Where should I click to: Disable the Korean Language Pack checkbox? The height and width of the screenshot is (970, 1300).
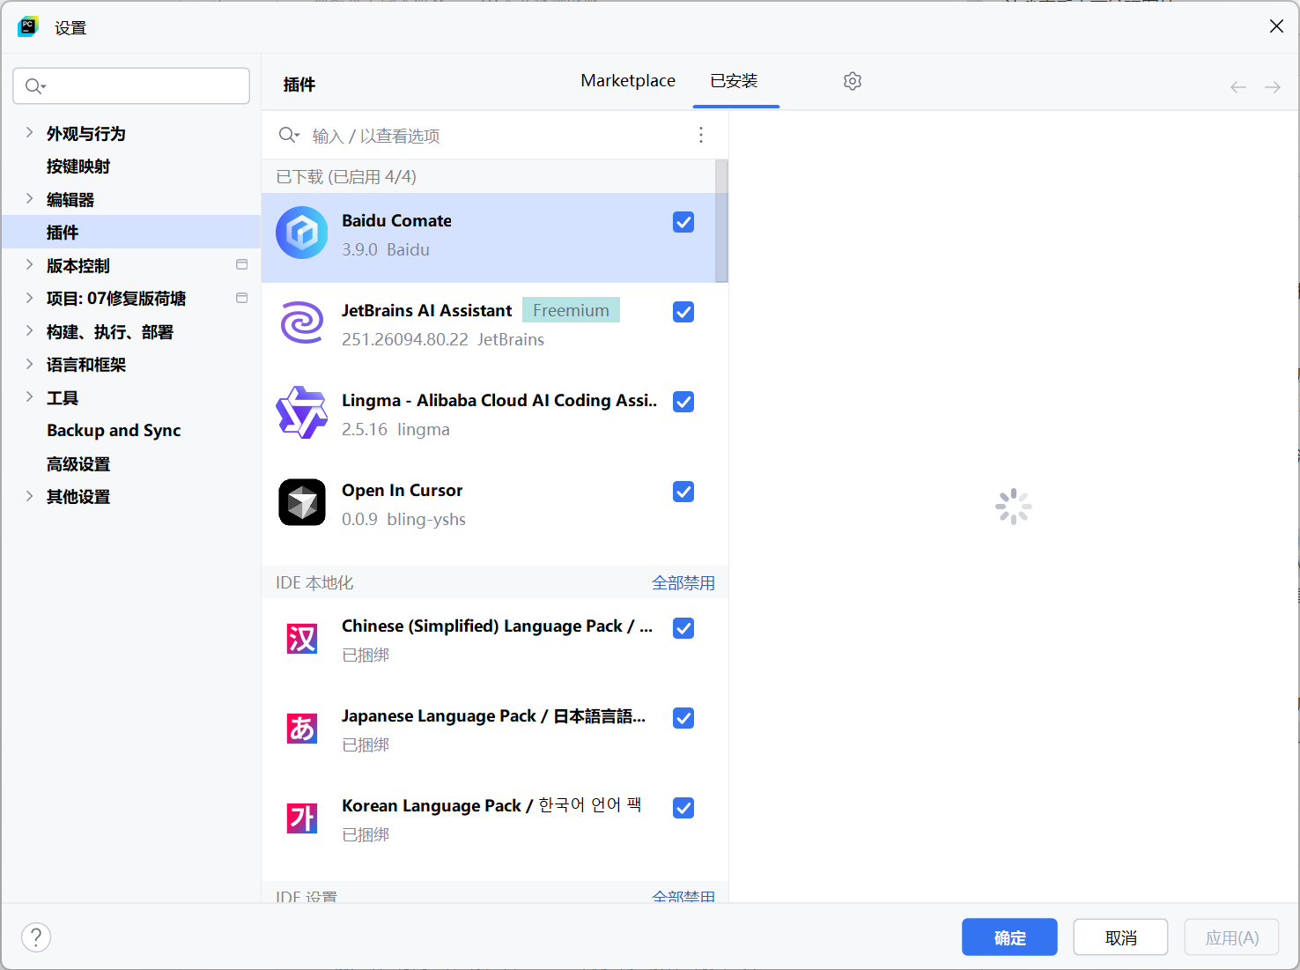[x=683, y=808]
